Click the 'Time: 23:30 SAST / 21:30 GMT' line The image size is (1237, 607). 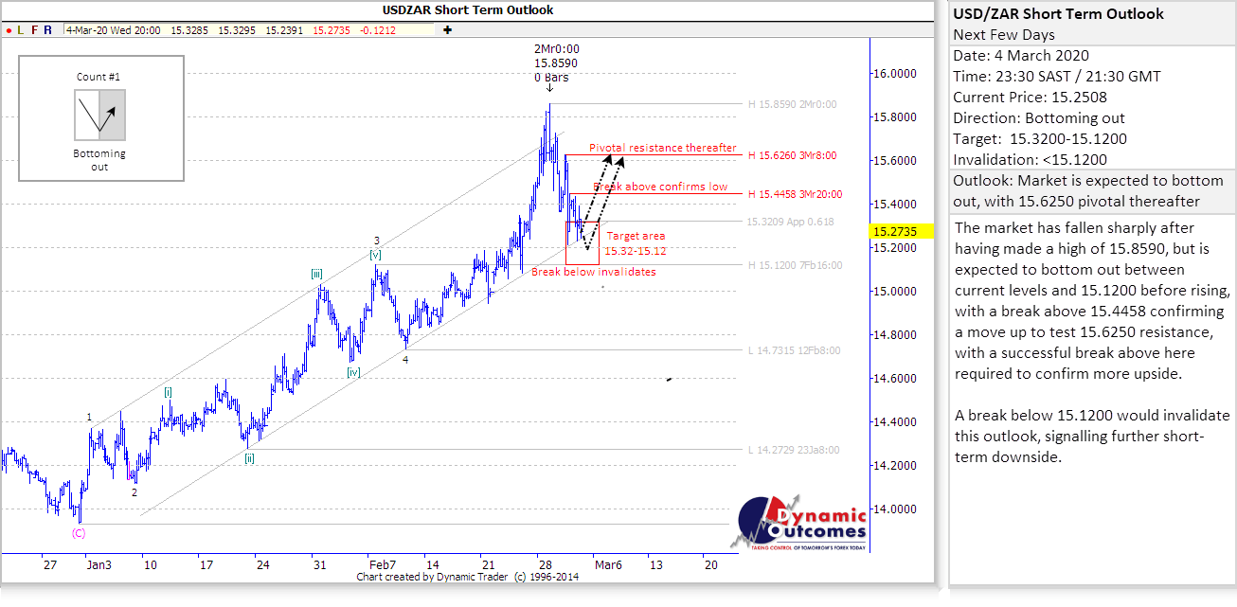[1057, 77]
